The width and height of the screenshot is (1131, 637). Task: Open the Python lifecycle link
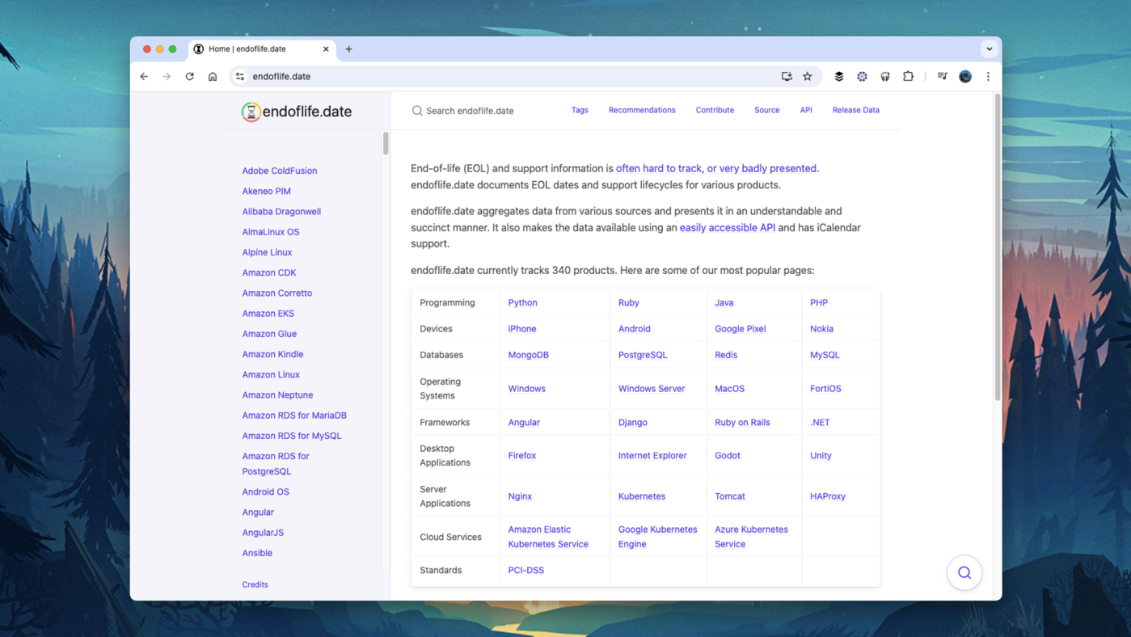[522, 302]
